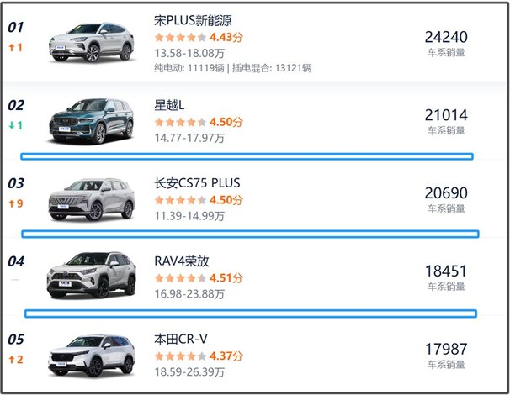Click the teal 星越L car image

[x=92, y=121]
